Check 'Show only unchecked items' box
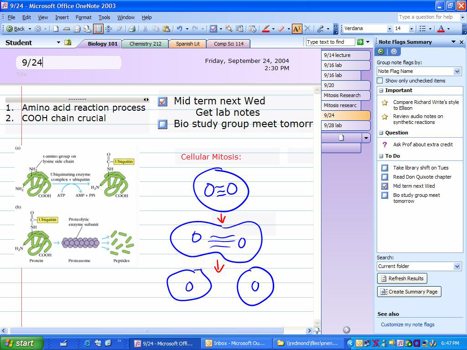 380,81
